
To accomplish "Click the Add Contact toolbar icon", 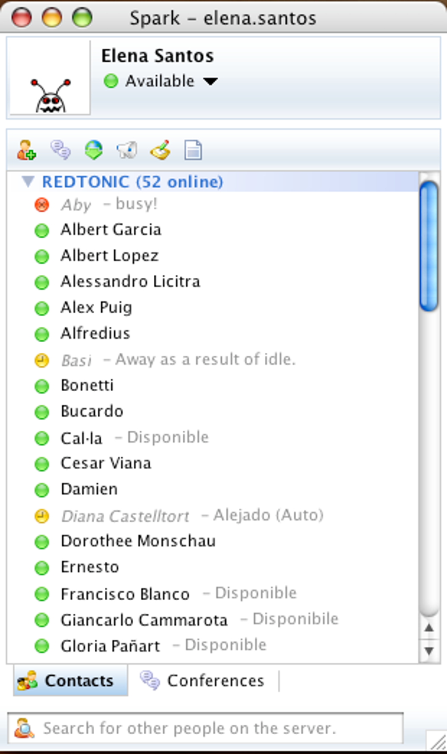I will point(26,150).
